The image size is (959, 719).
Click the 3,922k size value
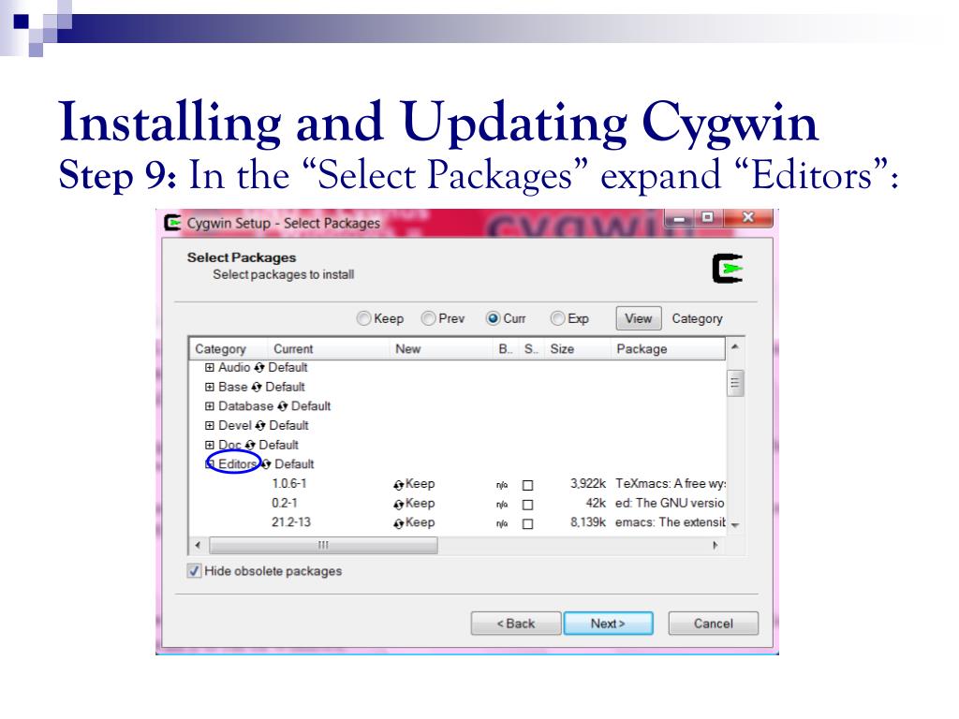[x=588, y=484]
